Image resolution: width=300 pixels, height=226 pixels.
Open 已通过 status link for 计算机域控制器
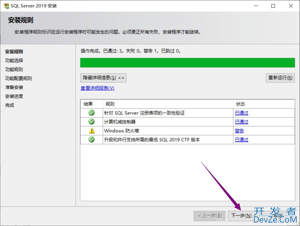click(x=241, y=122)
